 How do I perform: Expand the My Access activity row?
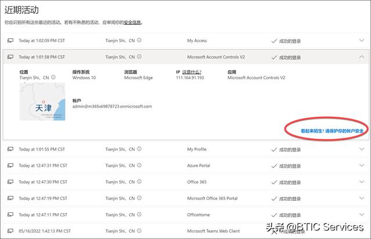[x=362, y=40]
